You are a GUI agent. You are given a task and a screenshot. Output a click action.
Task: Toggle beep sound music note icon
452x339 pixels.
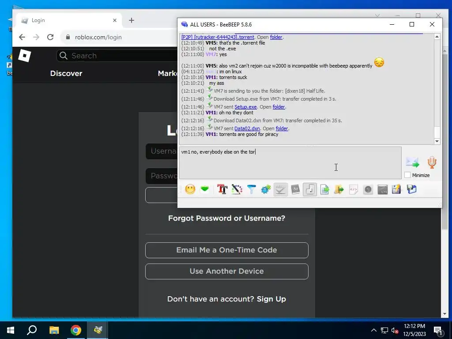(310, 189)
